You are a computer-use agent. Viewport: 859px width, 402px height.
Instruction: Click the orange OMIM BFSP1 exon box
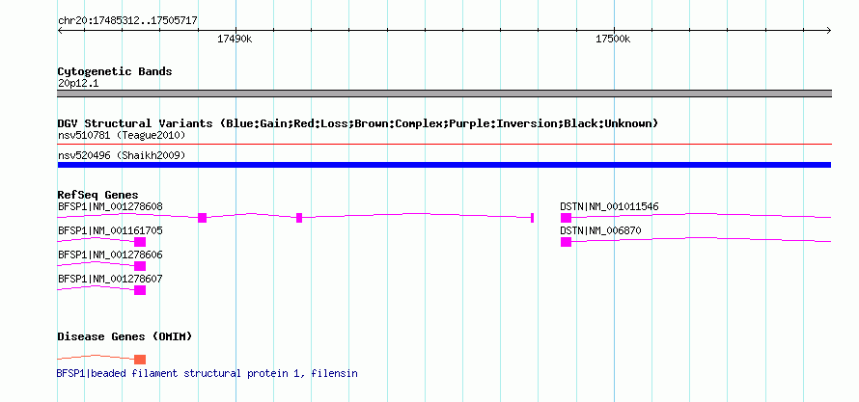(140, 360)
